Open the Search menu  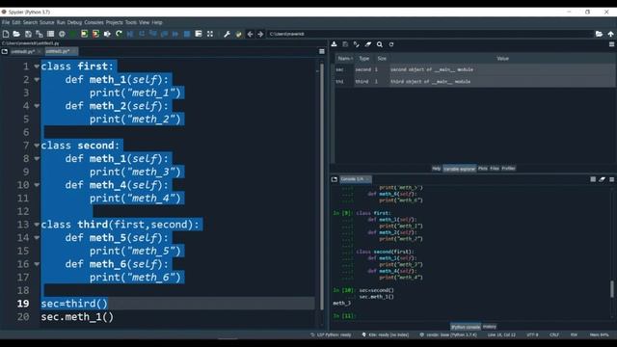pos(30,22)
